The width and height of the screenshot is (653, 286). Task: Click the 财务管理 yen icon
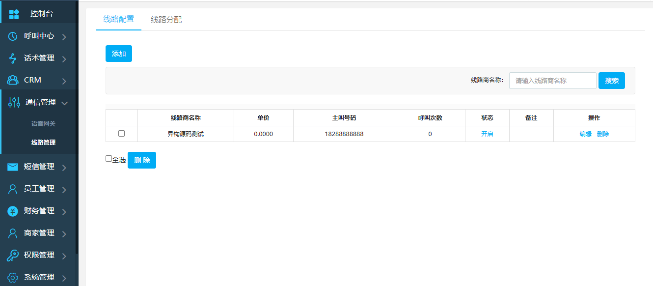(x=13, y=211)
